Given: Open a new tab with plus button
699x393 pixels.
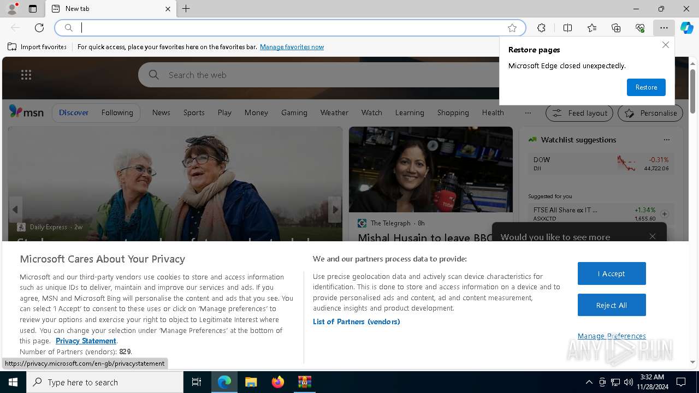Looking at the screenshot, I should click(186, 9).
